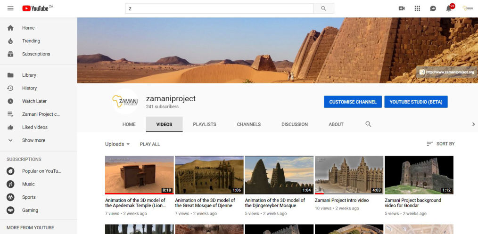Click the Liked videos label
Screen dimensions: 478x234
(x=35, y=128)
